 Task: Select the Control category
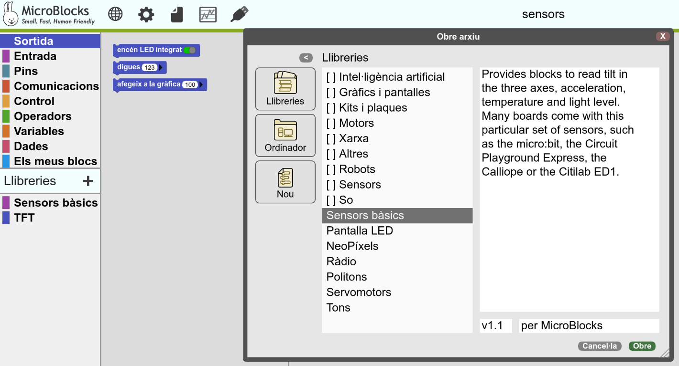(50, 101)
